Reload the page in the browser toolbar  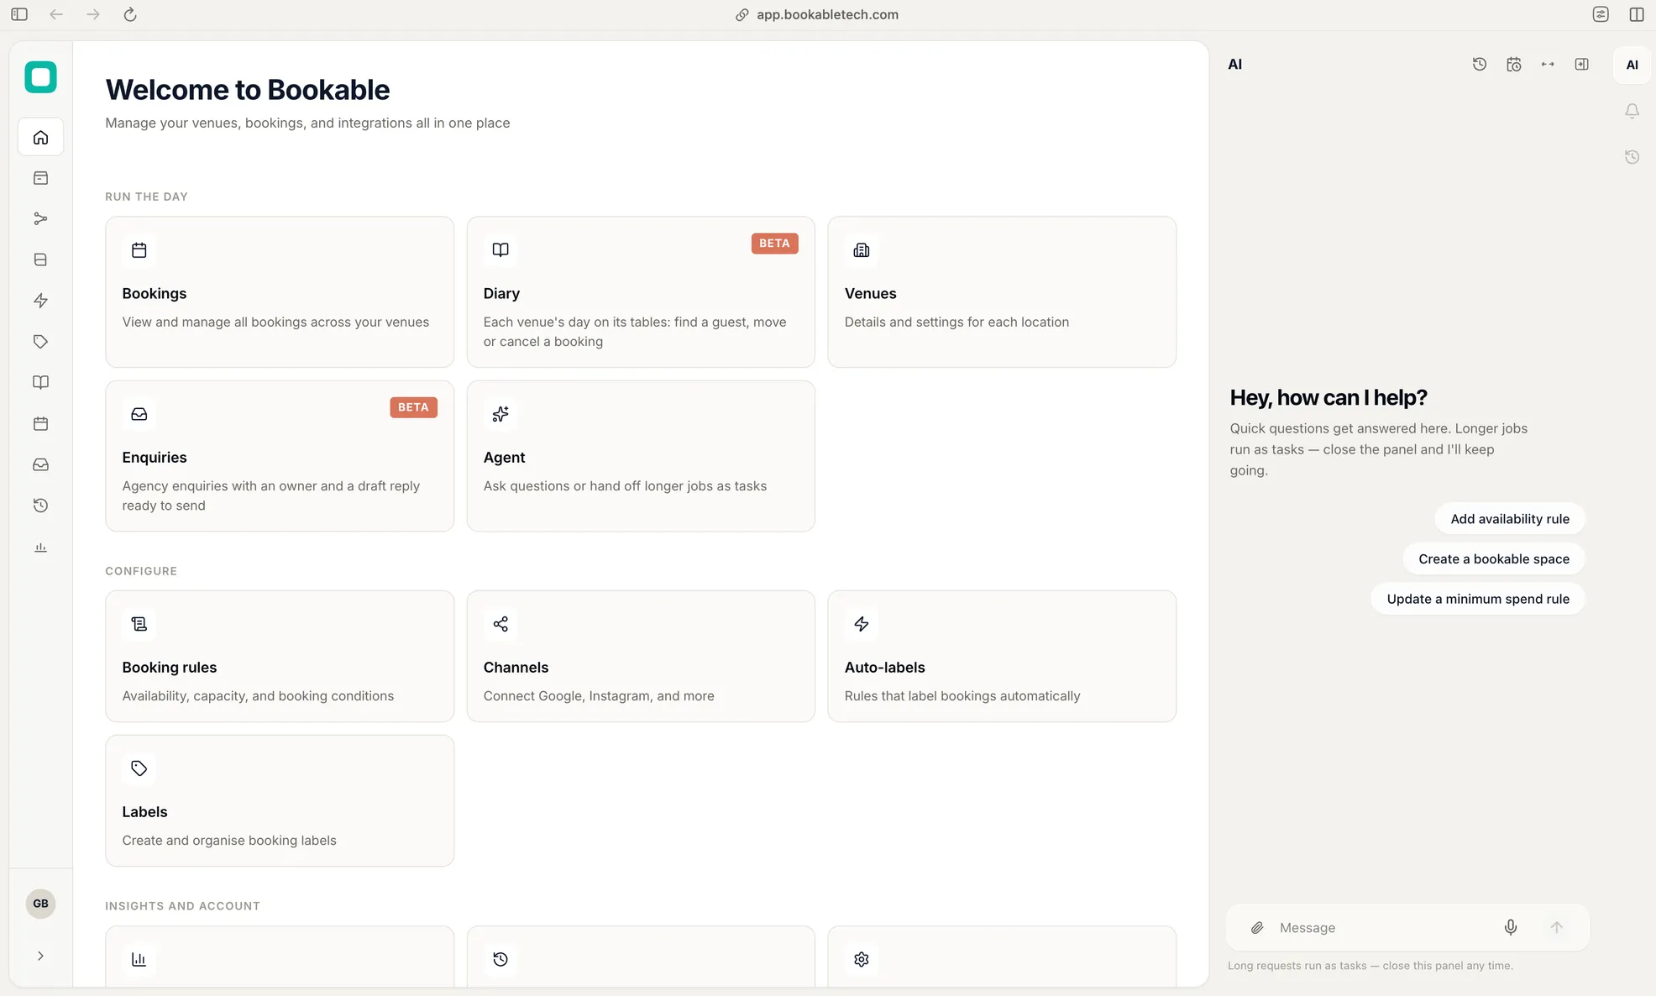tap(130, 14)
